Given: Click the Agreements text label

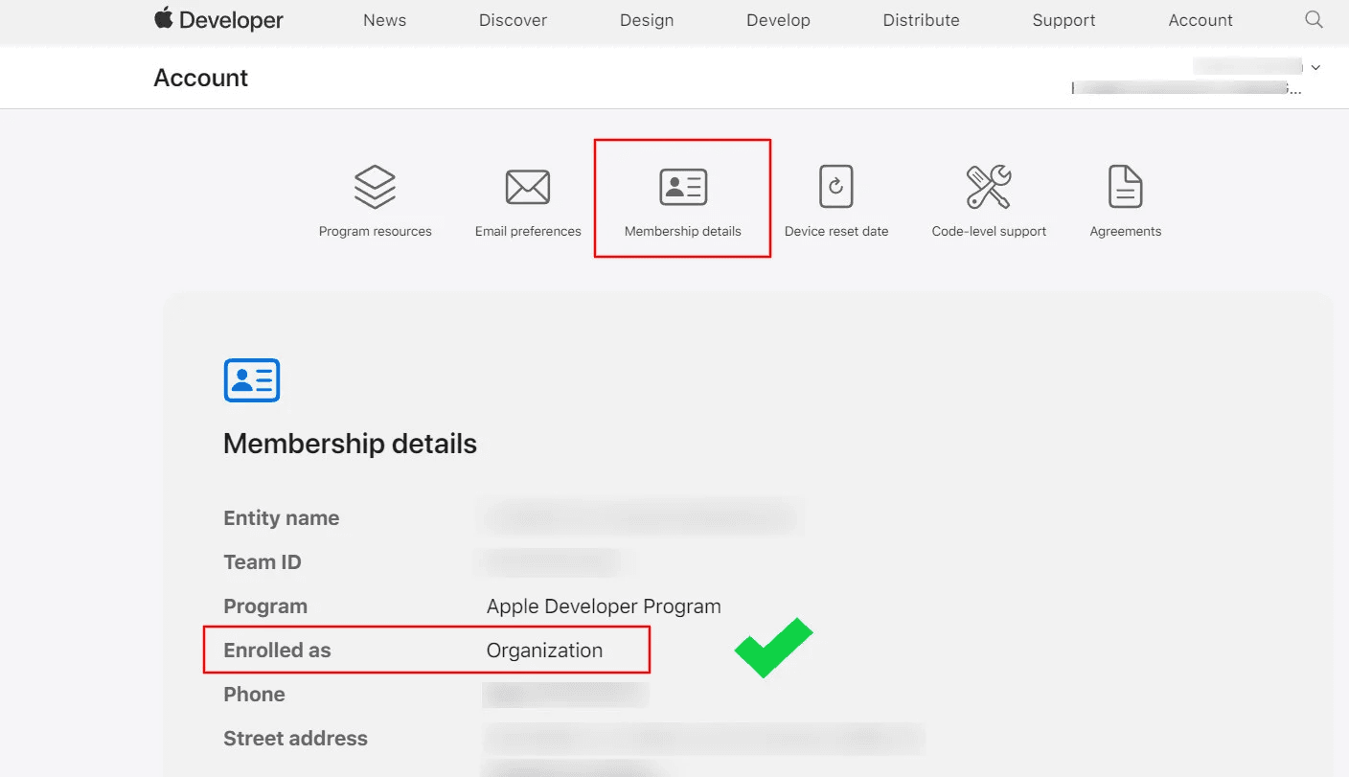Looking at the screenshot, I should point(1125,231).
